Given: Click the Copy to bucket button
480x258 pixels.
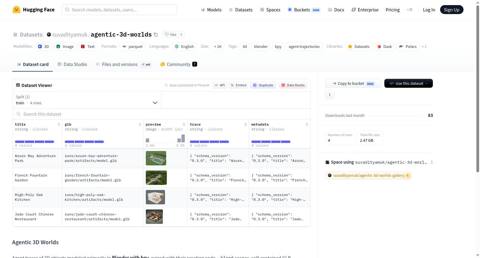Looking at the screenshot, I should tap(353, 83).
